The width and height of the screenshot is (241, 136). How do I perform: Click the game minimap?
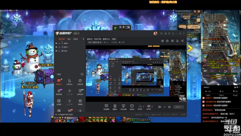tap(189, 22)
